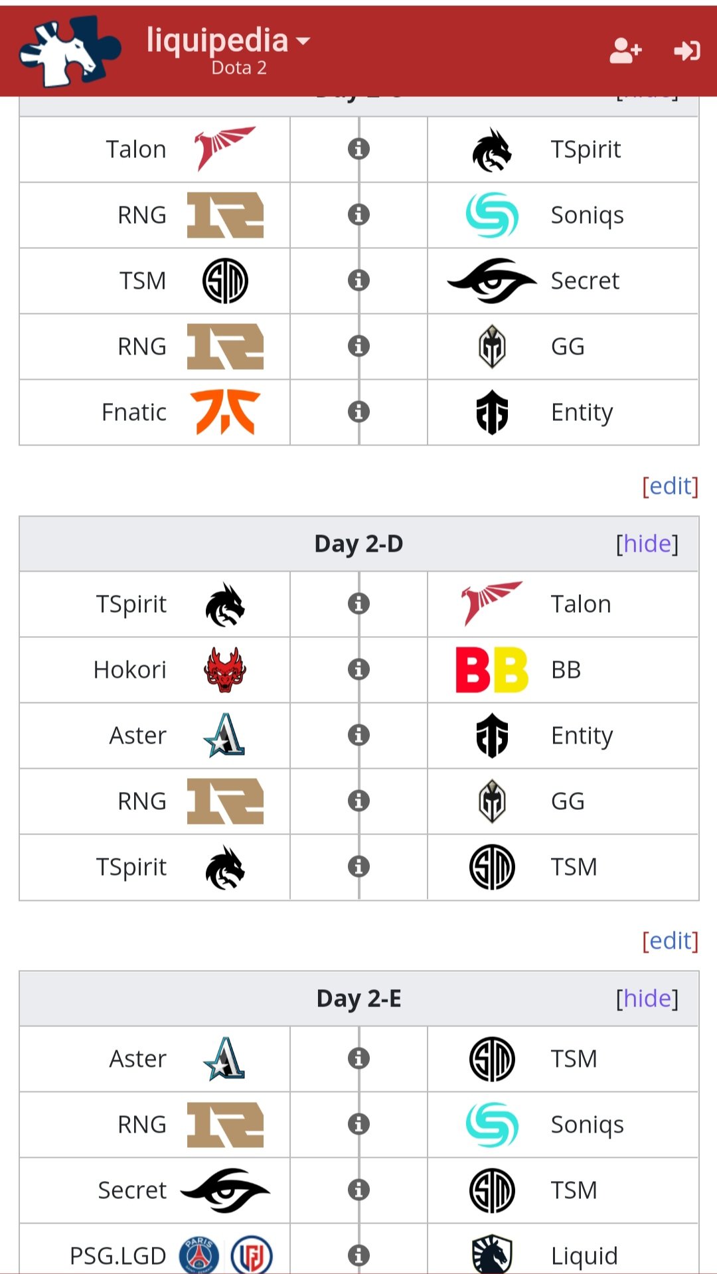
Task: Open the create account icon in header
Action: click(x=625, y=50)
